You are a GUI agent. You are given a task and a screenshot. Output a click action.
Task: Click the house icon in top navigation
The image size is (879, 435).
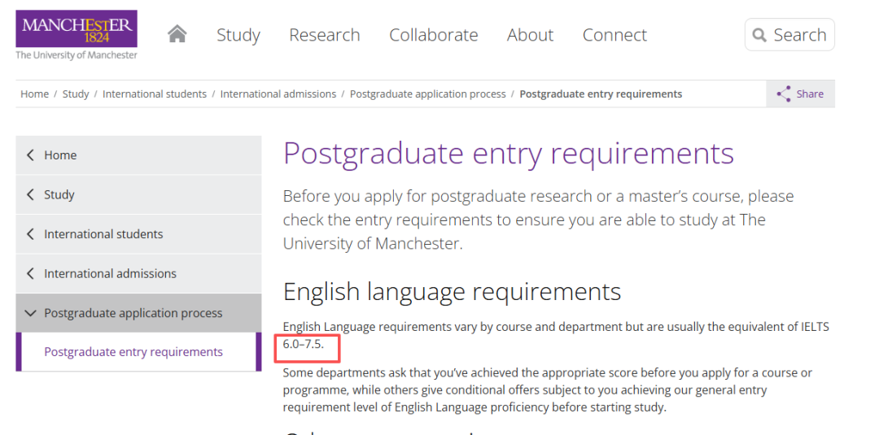[177, 34]
